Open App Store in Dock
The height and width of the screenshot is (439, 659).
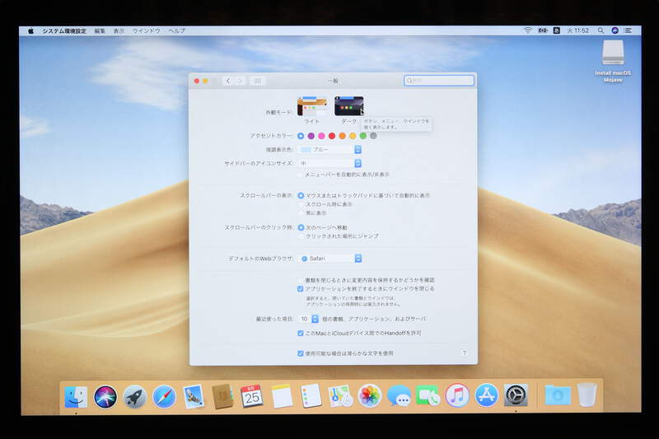[486, 395]
